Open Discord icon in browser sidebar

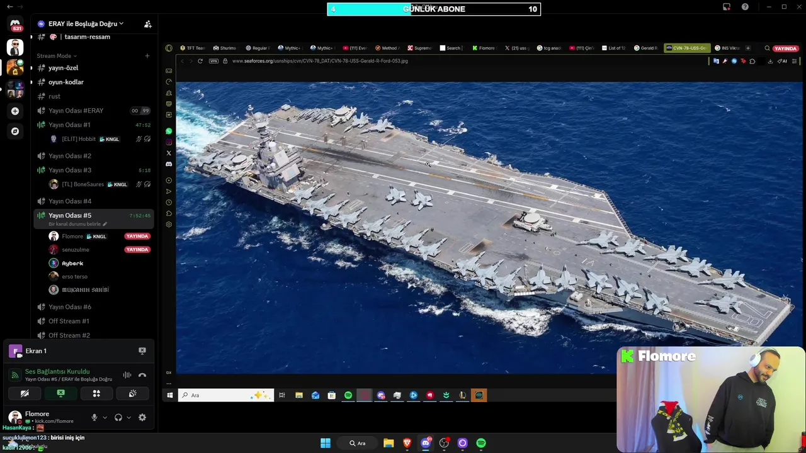point(169,164)
